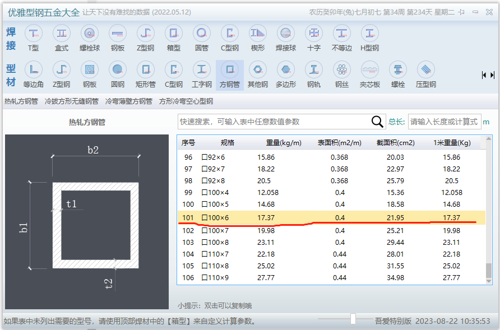The width and height of the screenshot is (500, 330).
Task: Select row 102 口100×7
Action: coord(332,230)
